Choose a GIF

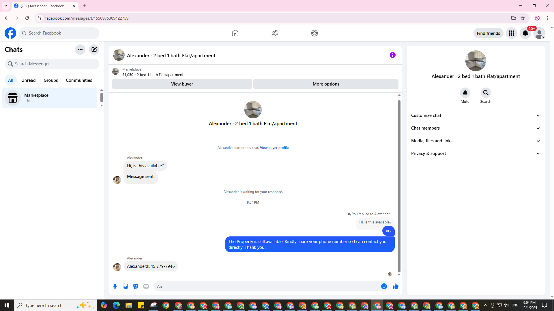pos(146,286)
